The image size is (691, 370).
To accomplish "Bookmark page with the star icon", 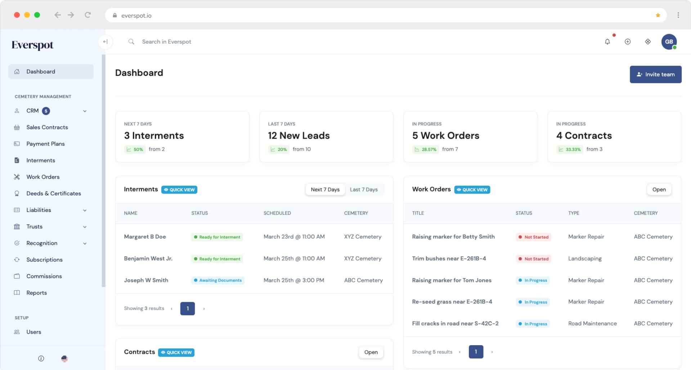I will 658,15.
